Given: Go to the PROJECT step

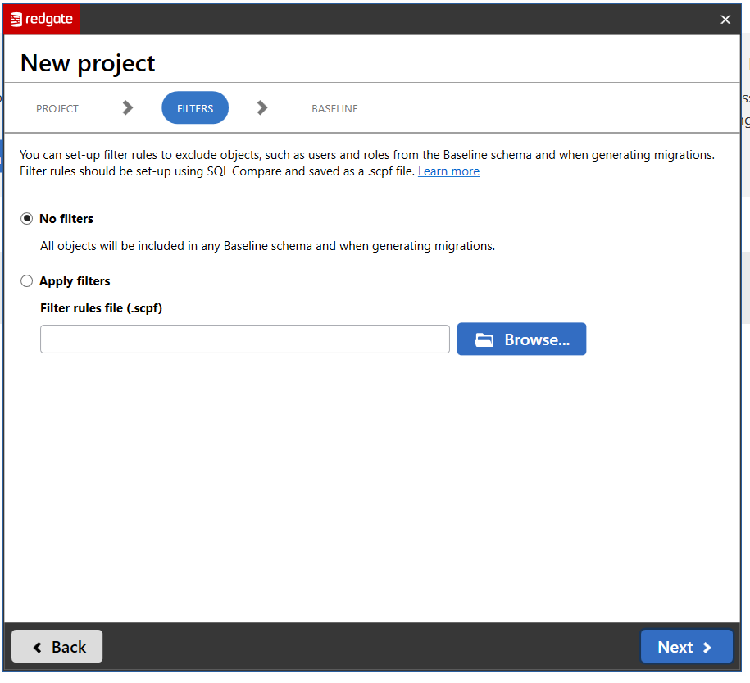Looking at the screenshot, I should [57, 108].
